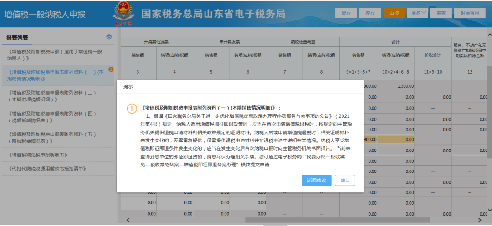The height and width of the screenshot is (226, 492).
Task: Click the 9=1+3+5+7 formula cell
Action: pos(359,72)
